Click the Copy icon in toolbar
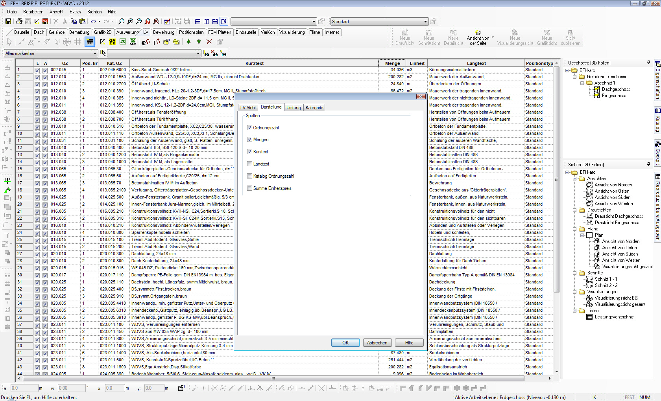This screenshot has width=661, height=401. pyautogui.click(x=74, y=21)
